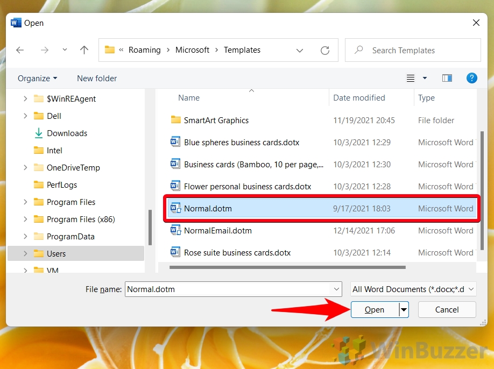Sort files by Name column

click(189, 98)
